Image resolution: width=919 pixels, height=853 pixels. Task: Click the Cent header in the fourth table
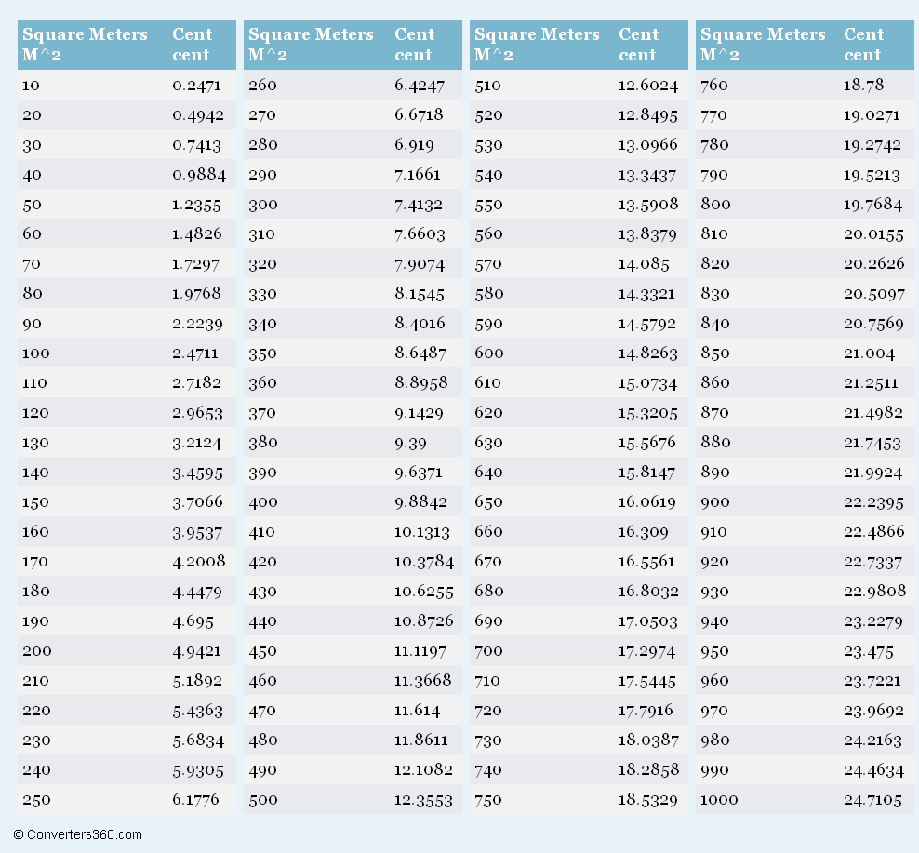(863, 45)
